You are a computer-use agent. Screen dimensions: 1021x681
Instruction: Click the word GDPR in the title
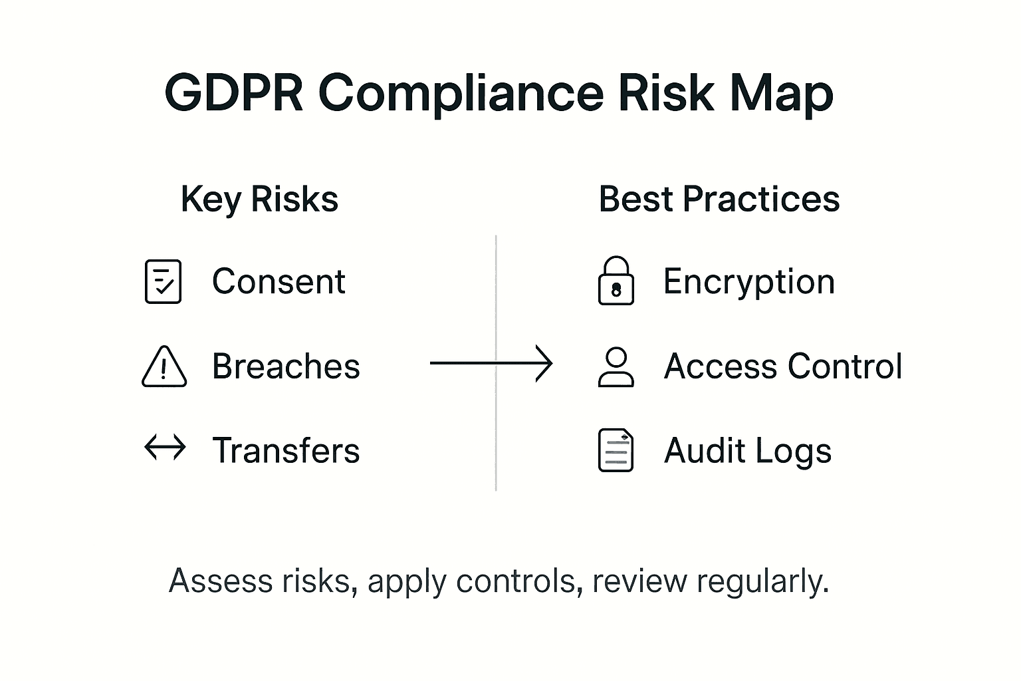[x=234, y=92]
